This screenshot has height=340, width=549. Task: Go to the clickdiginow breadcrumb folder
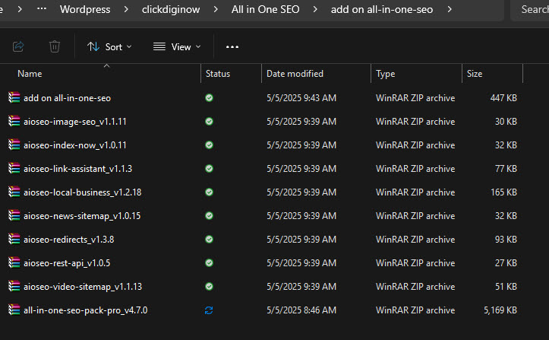coord(171,9)
